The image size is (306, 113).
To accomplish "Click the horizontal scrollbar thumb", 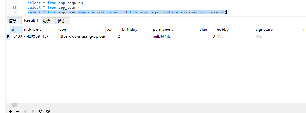I will coord(14,105).
